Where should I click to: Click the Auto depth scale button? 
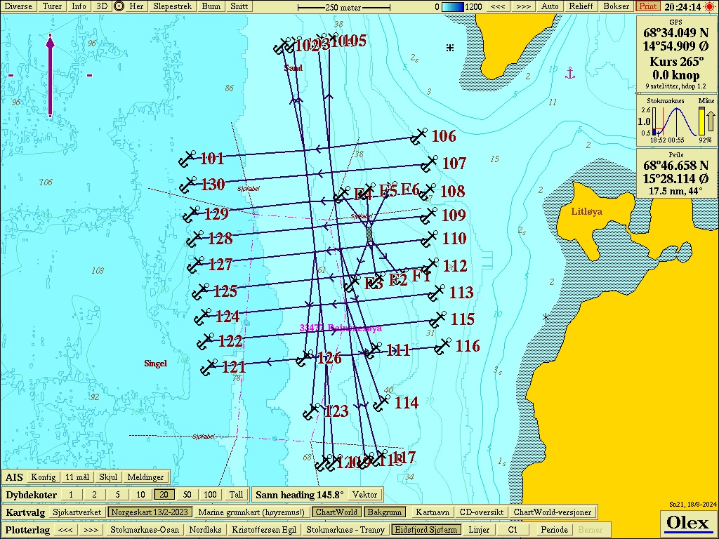(x=550, y=6)
